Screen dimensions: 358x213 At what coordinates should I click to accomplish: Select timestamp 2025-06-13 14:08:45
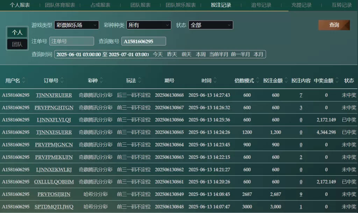pyautogui.click(x=209, y=194)
